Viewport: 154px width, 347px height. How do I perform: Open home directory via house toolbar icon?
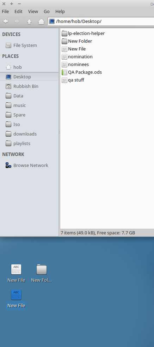coord(41,22)
